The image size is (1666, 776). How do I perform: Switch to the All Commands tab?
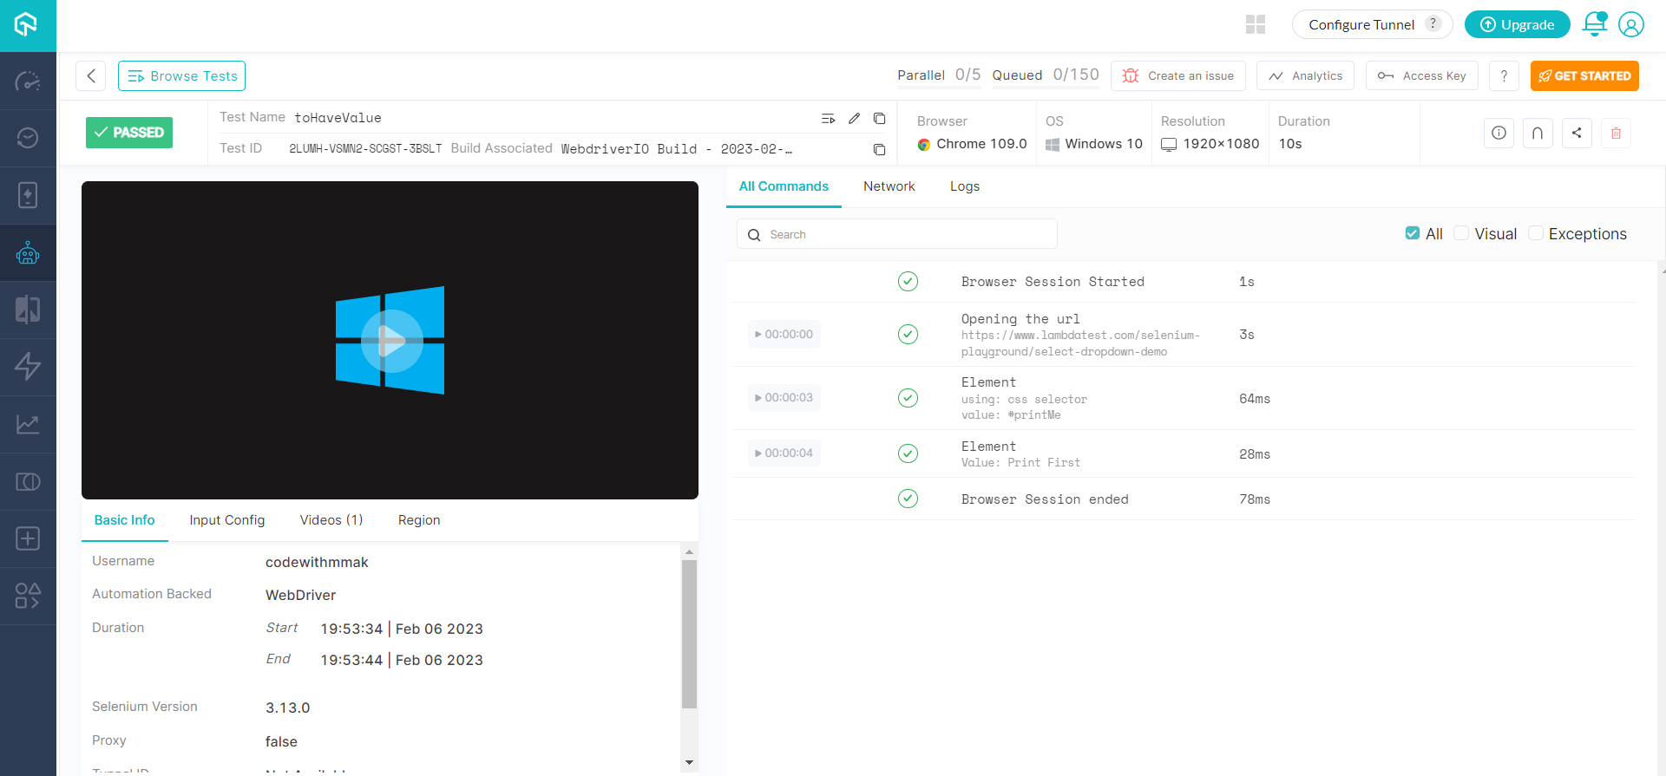(784, 186)
